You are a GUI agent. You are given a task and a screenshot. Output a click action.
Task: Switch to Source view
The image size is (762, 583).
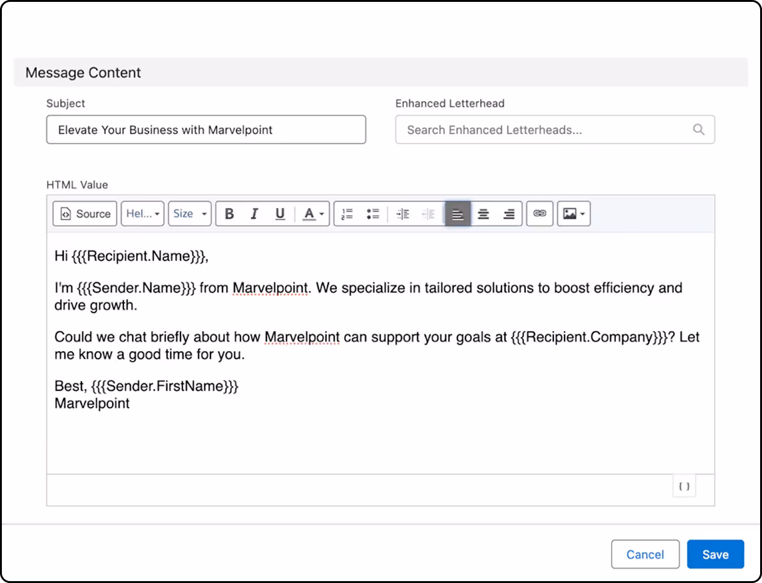click(x=85, y=214)
